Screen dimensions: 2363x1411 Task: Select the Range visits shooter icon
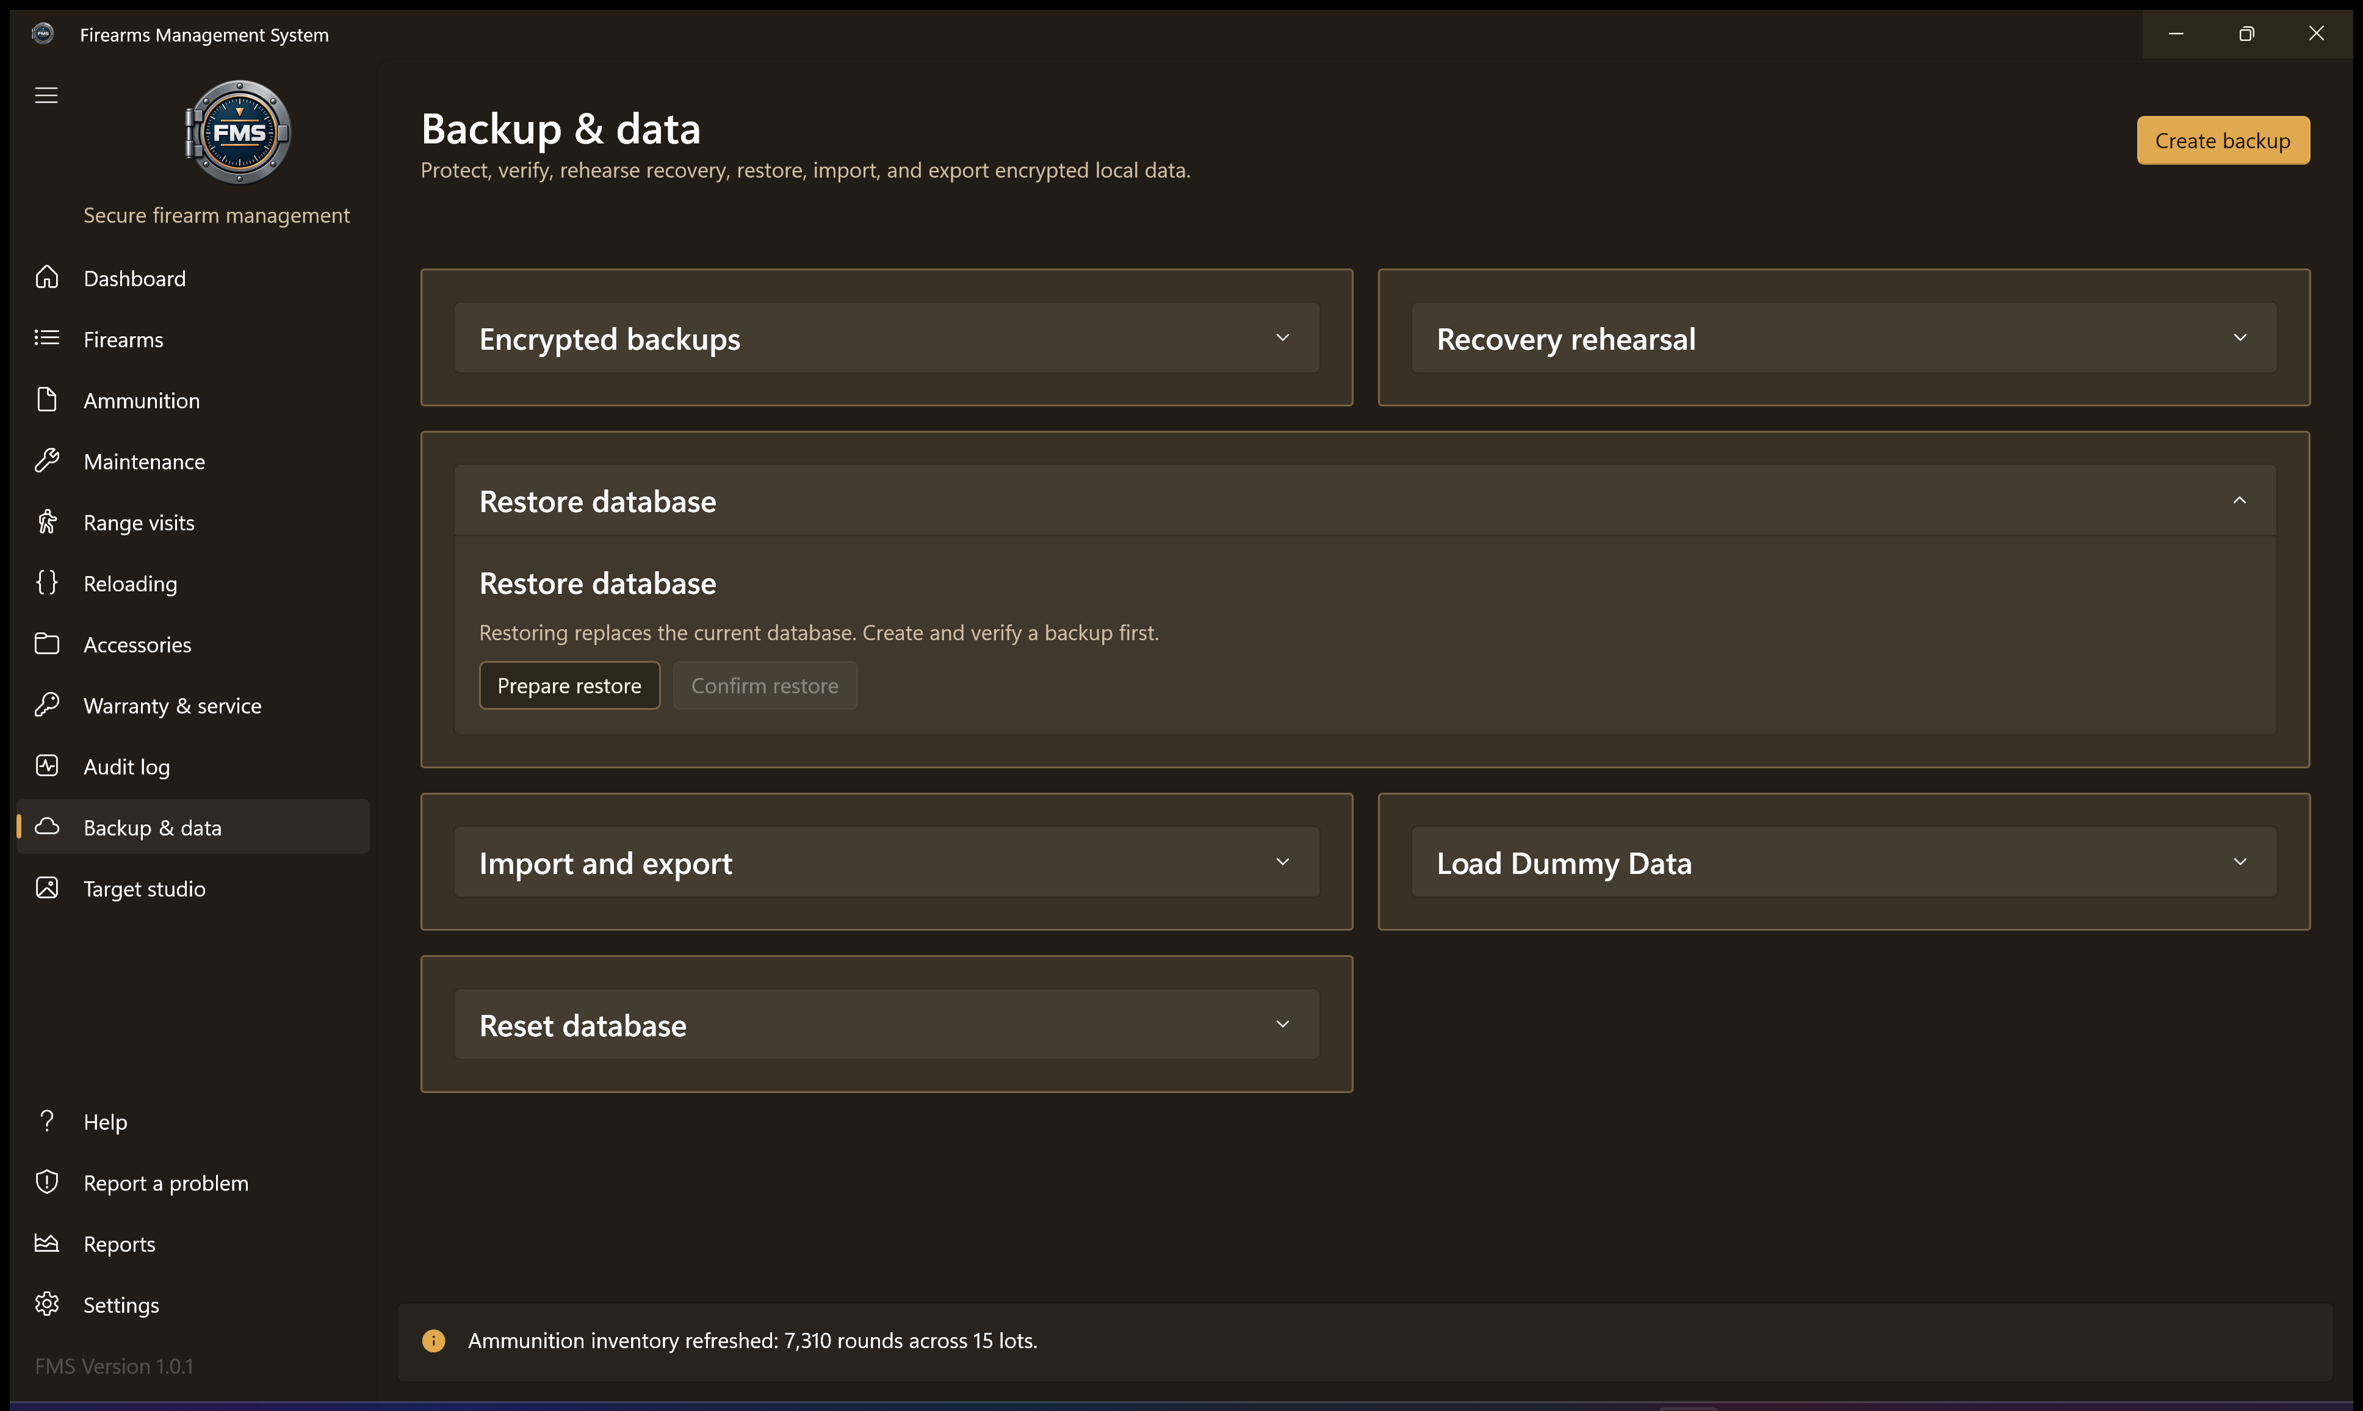(x=46, y=522)
